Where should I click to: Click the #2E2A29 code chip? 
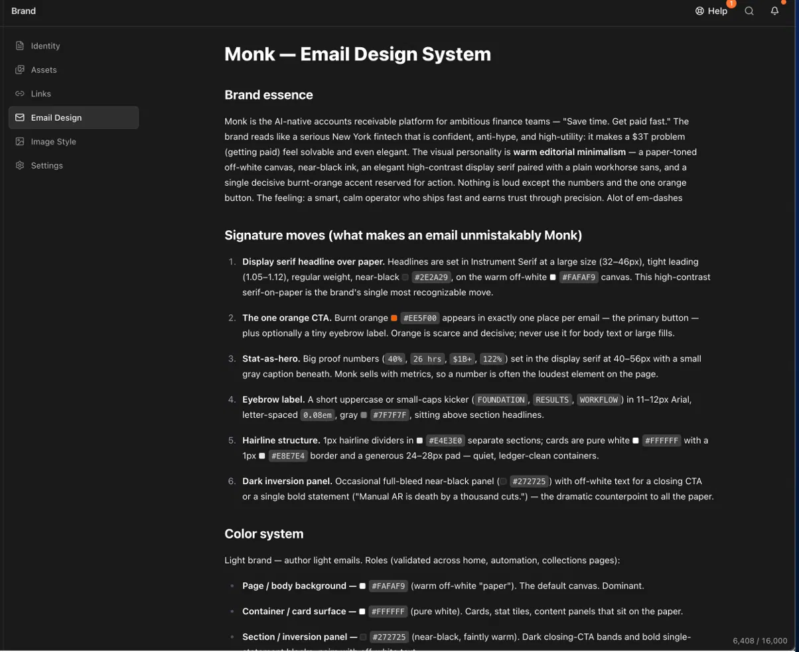[431, 277]
